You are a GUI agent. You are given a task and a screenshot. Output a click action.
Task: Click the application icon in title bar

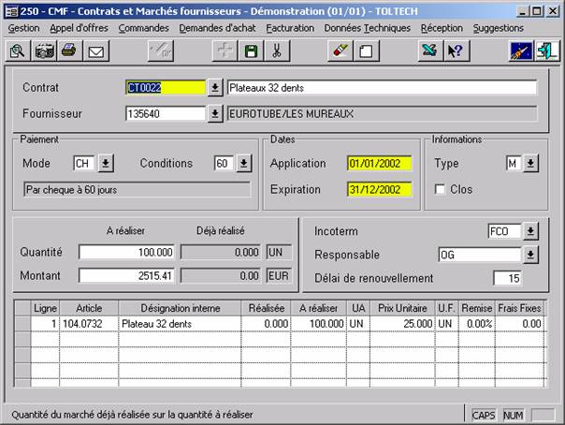[x=12, y=11]
